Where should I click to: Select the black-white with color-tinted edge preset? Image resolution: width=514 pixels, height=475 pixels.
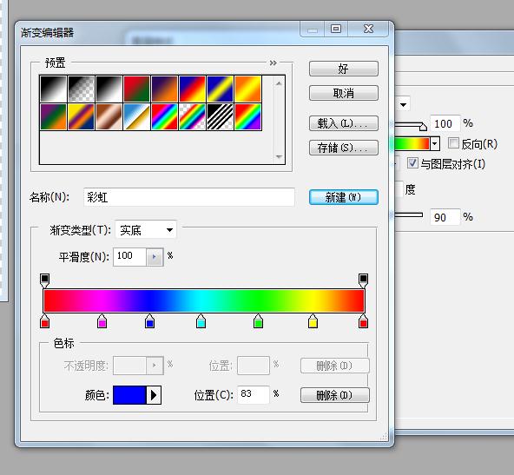click(x=109, y=89)
